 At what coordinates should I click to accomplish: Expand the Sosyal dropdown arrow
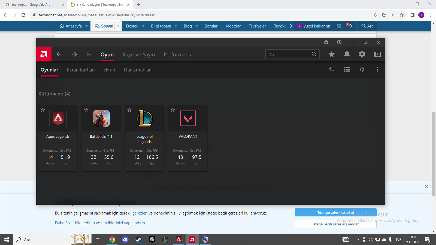click(118, 26)
